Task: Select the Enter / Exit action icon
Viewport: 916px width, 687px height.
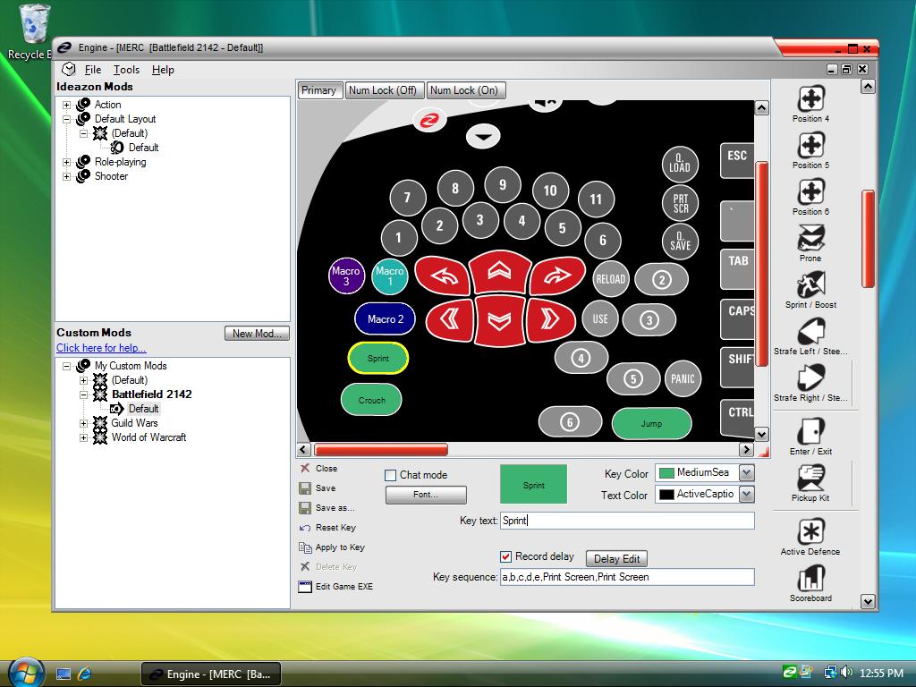Action: click(810, 432)
